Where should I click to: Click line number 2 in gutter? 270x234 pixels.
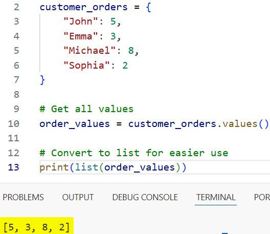click(16, 7)
